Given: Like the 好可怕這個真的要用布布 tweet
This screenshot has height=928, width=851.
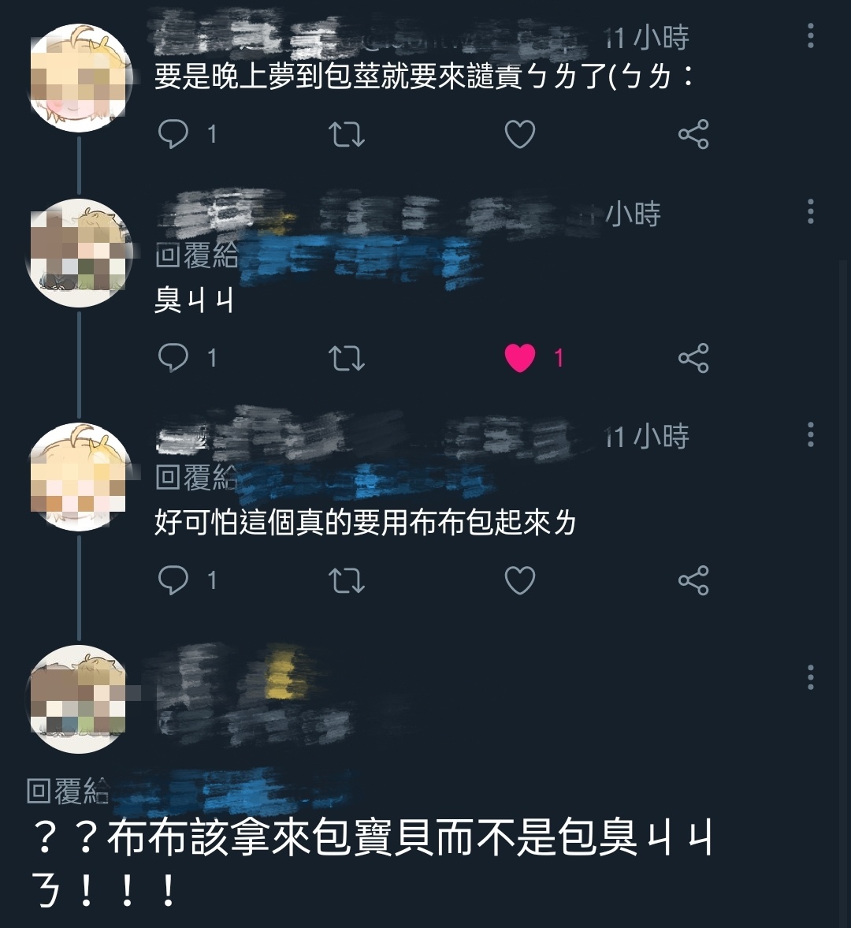Looking at the screenshot, I should 520,580.
